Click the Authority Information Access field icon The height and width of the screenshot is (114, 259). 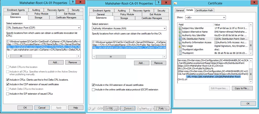coord(180,43)
